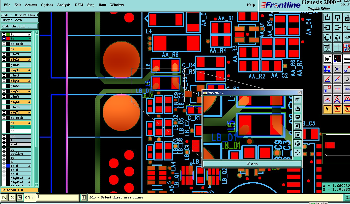Toggle the checkbox for layer ss.etch
Viewport: 350px width, 204px height.
[4, 118]
